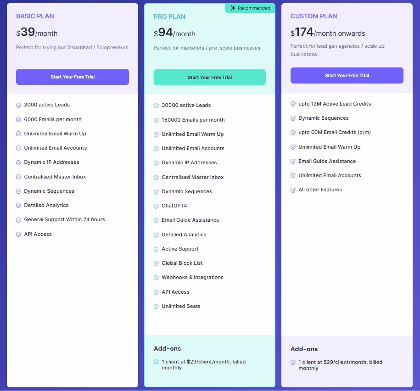Screen dimensions: 420x391
Task: Start the free trial on the Pro Plan
Action: pos(209,78)
